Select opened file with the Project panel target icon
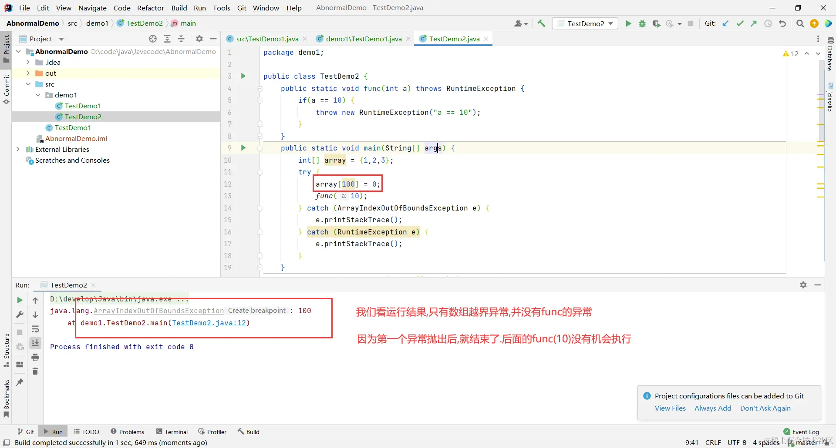The image size is (836, 448). (x=153, y=39)
